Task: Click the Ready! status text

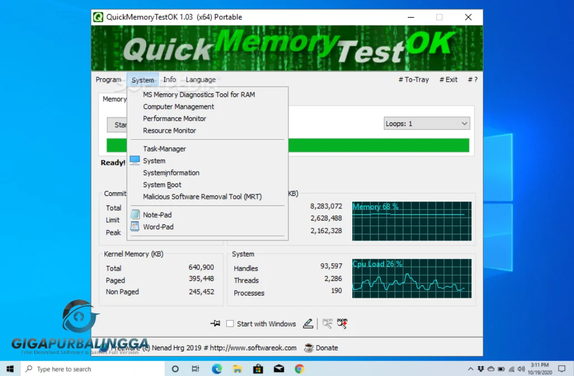Action: click(x=113, y=162)
